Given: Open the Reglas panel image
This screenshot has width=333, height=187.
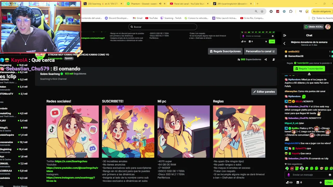Looking at the screenshot, I should (x=239, y=131).
